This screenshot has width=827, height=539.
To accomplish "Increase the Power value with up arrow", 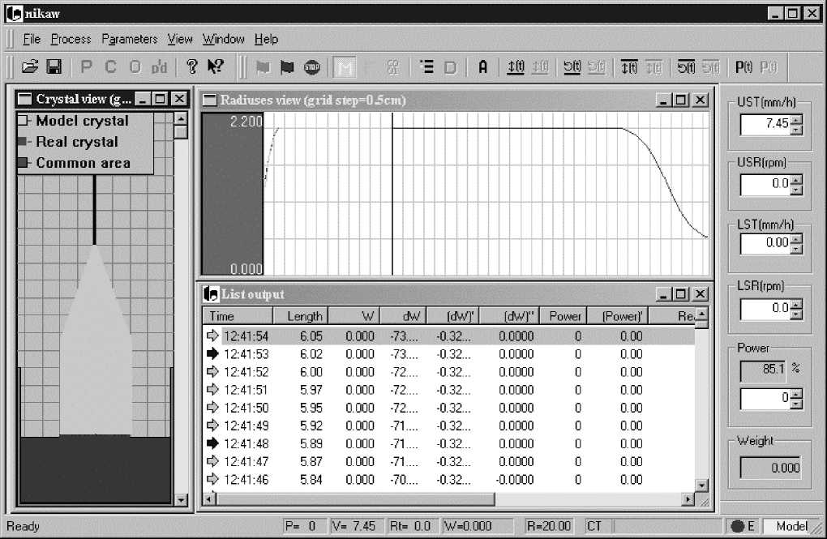I will click(x=796, y=394).
